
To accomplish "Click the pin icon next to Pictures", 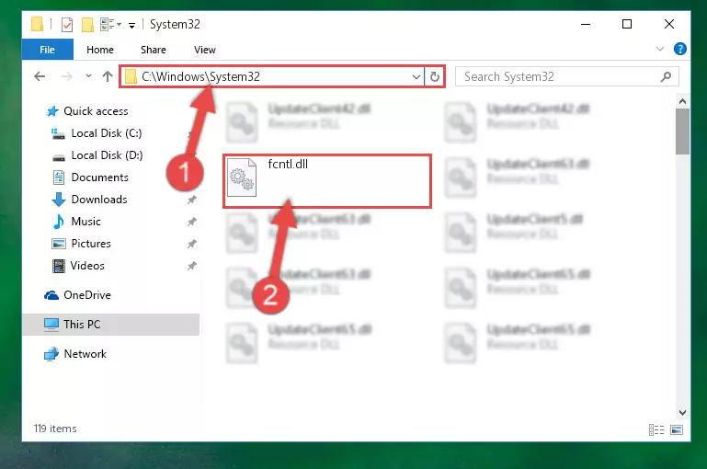I will (192, 244).
